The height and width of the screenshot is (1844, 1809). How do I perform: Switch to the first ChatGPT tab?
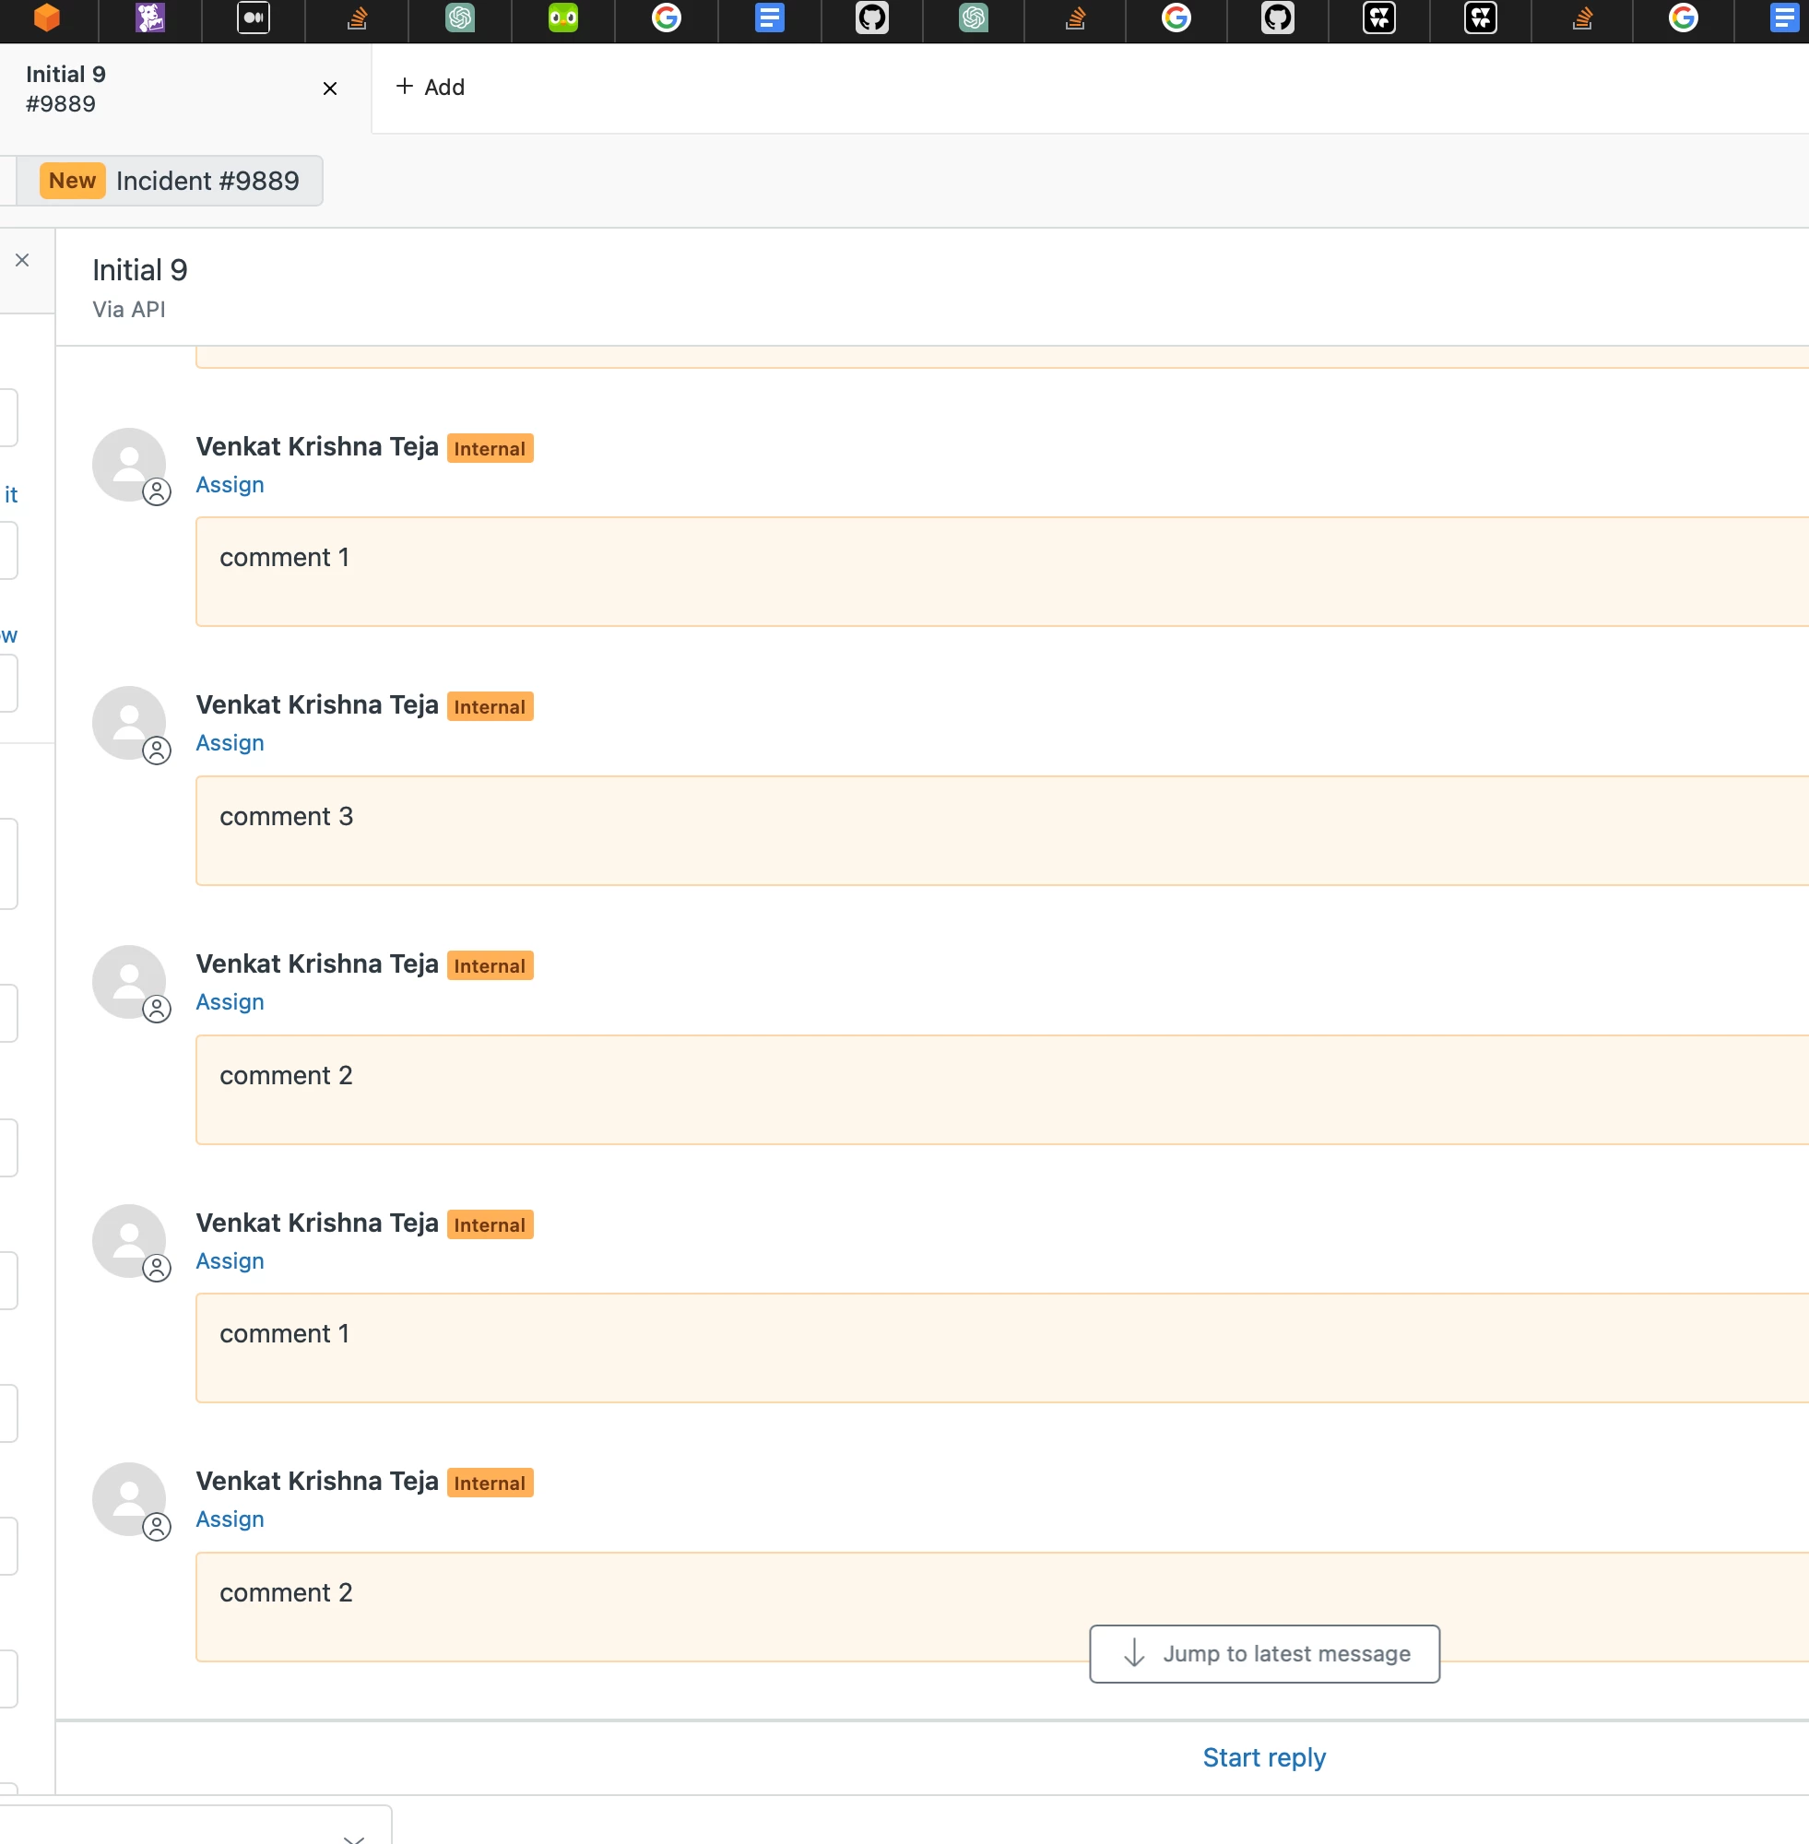460,18
